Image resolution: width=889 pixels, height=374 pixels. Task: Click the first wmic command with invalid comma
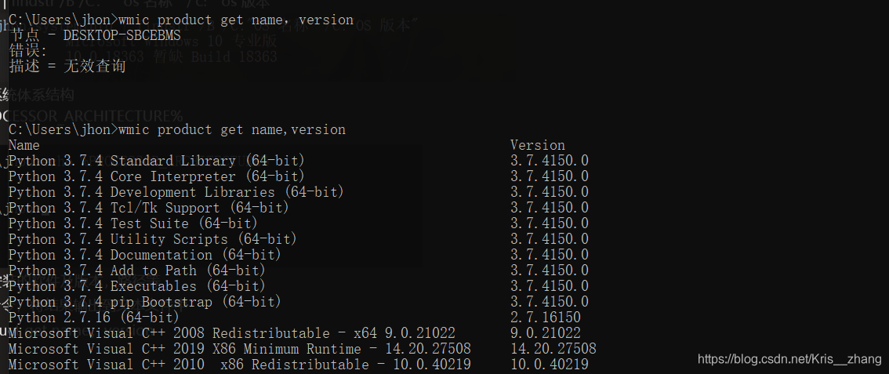pos(236,20)
